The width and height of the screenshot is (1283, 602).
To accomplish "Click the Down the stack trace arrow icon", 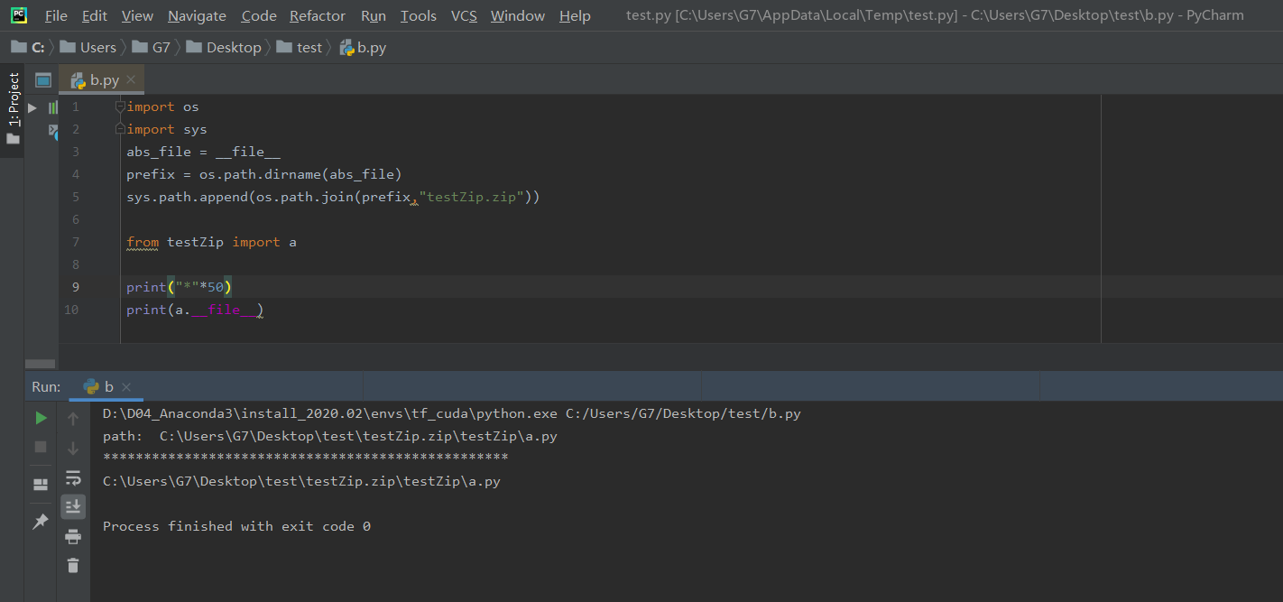I will [73, 448].
